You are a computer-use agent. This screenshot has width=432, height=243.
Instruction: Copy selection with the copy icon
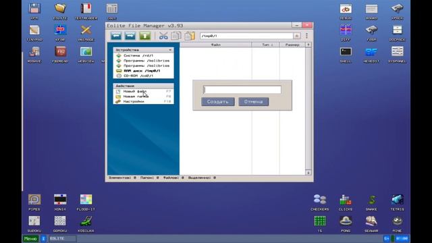pyautogui.click(x=175, y=36)
